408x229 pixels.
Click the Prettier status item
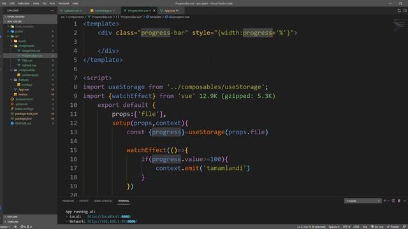coord(393,226)
